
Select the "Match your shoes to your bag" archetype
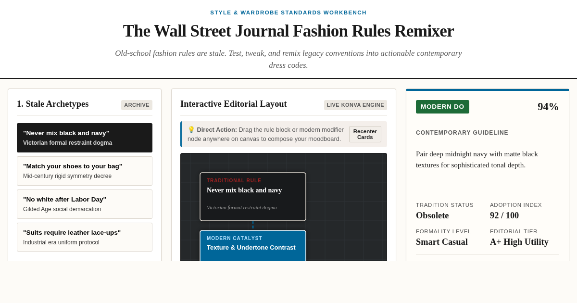coord(85,171)
